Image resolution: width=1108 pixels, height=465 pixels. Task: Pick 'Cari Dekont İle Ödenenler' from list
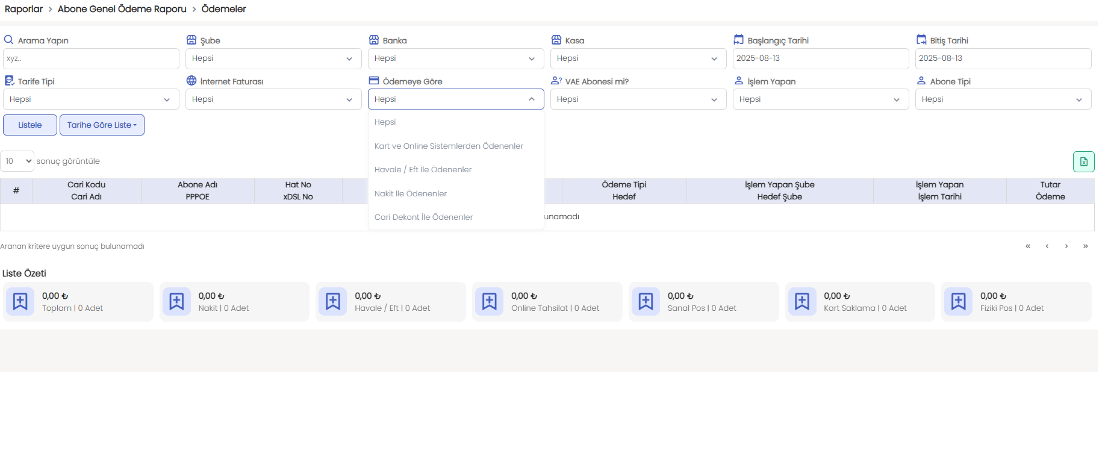(423, 217)
